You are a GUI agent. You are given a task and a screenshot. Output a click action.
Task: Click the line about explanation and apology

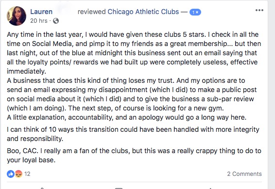127,117
